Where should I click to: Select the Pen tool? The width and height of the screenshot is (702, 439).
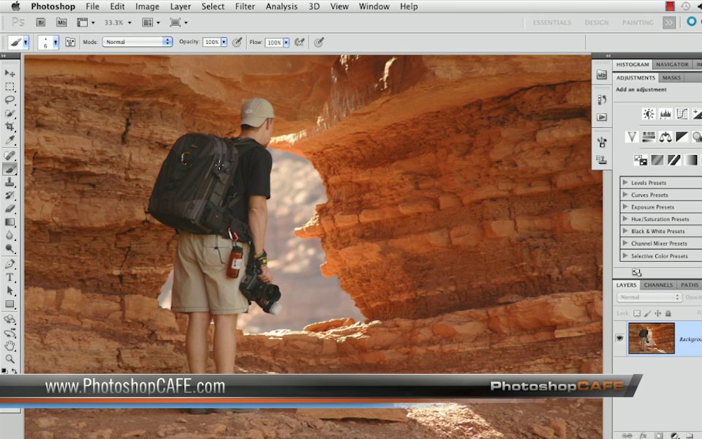tap(10, 264)
